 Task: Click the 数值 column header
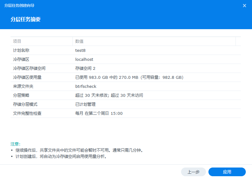[79, 41]
